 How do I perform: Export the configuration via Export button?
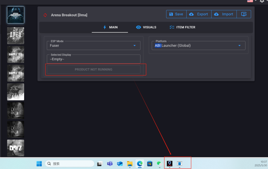pos(199,14)
